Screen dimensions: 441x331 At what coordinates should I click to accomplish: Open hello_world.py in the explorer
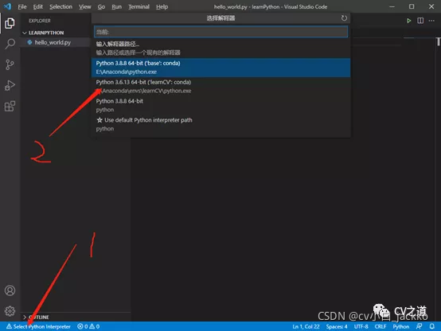(x=53, y=42)
